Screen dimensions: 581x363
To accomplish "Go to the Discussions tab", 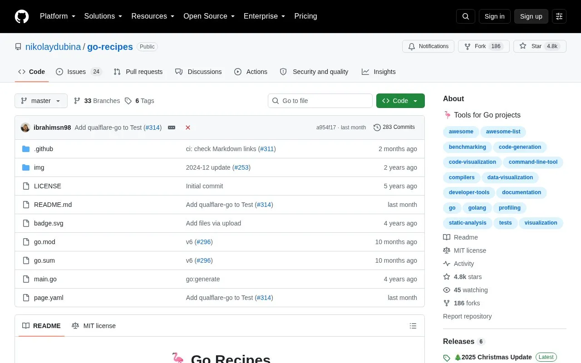I will coord(198,72).
